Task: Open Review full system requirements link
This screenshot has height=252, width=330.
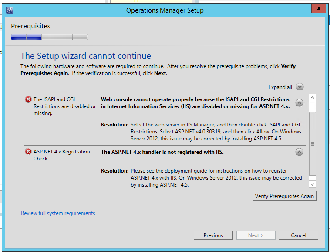Action: (58, 213)
